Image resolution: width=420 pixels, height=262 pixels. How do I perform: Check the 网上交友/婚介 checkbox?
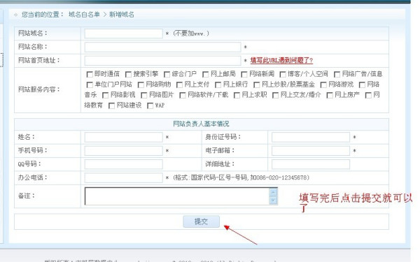tap(276, 95)
